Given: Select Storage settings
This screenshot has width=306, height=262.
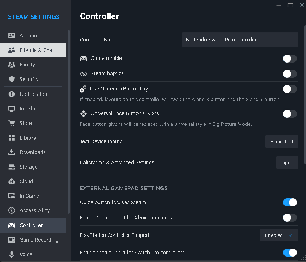Looking at the screenshot, I should [33, 167].
